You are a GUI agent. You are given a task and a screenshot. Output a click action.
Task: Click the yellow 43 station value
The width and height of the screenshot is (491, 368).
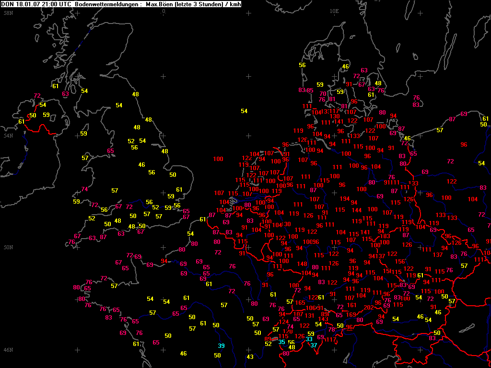pyautogui.click(x=250, y=357)
